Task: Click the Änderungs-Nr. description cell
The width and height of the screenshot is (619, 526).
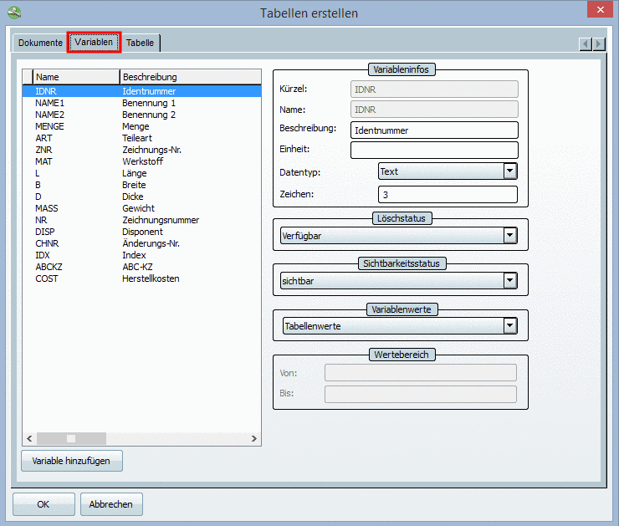Action: (151, 243)
